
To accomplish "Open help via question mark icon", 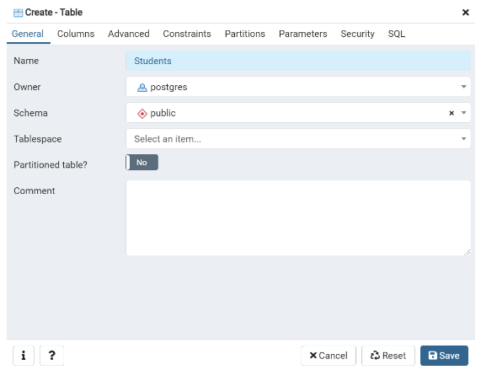I will 51,356.
